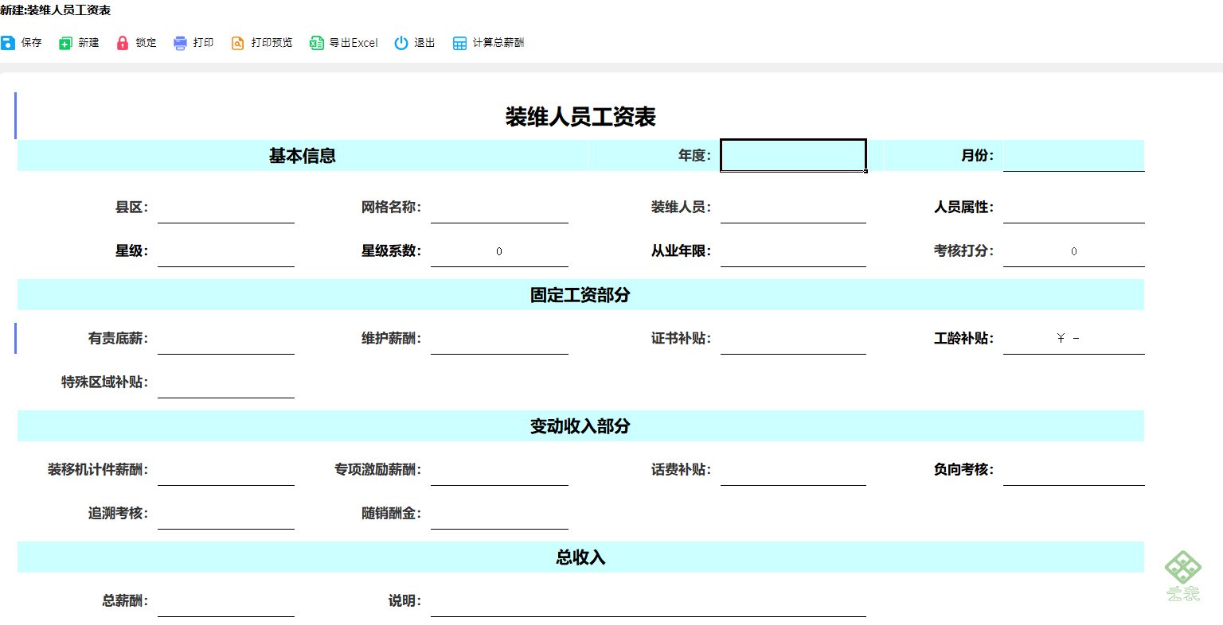Focus the 从业年限 input field
Screen dimensions: 1223x625
(x=793, y=250)
